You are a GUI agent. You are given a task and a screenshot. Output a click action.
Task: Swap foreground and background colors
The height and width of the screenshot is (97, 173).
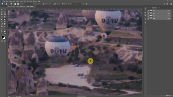point(5,36)
